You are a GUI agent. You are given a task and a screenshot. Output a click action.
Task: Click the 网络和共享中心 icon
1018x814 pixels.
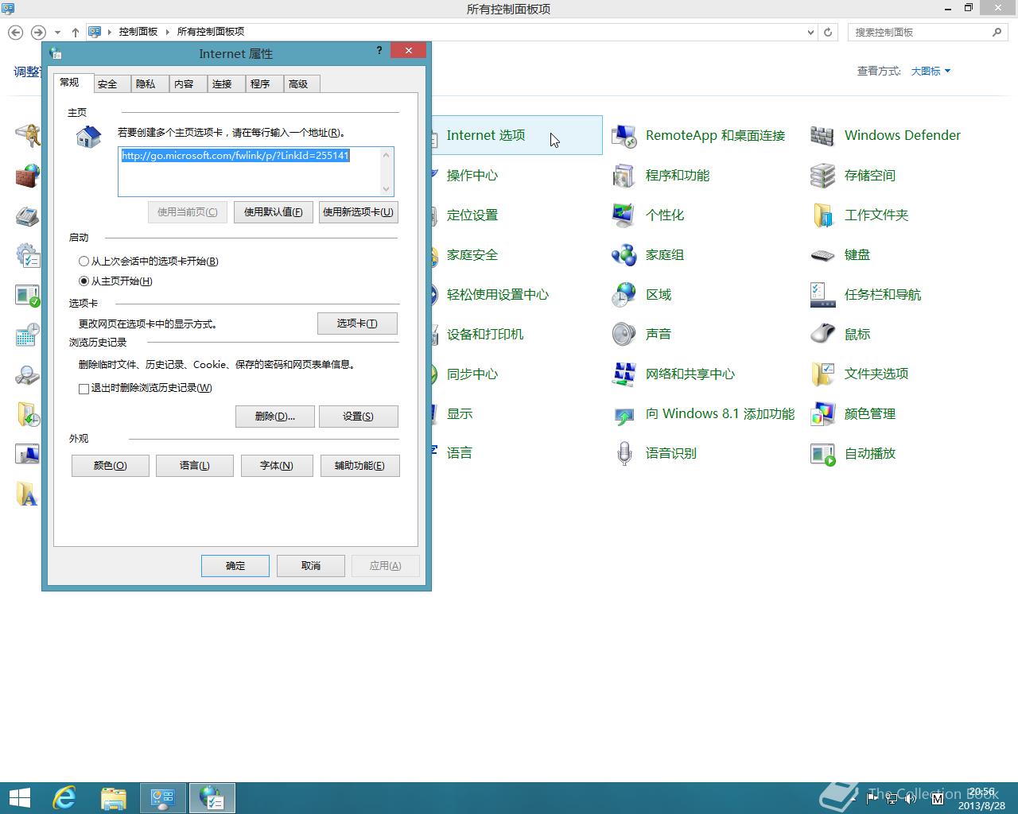pos(624,374)
